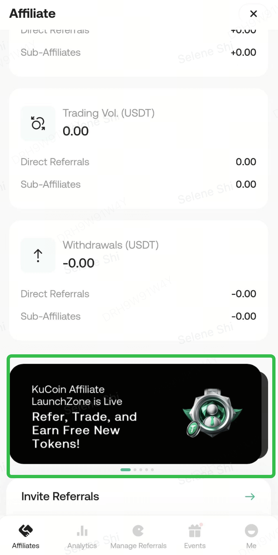Open the Withdrawals (USDT) card title
Image resolution: width=278 pixels, height=555 pixels.
(111, 245)
